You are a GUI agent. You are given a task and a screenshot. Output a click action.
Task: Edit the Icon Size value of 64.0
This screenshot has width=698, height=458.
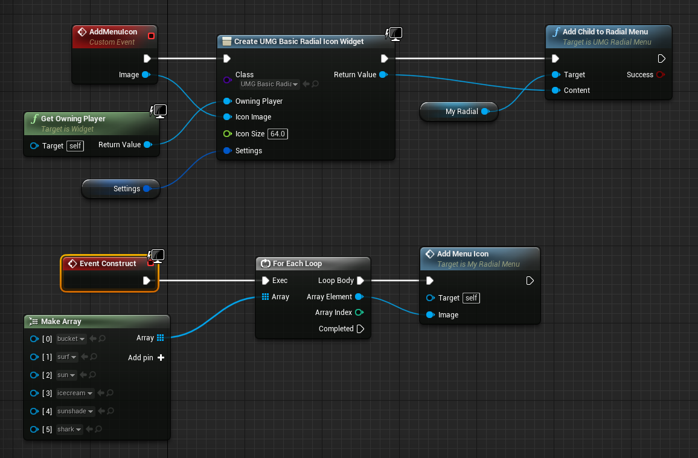tap(277, 134)
